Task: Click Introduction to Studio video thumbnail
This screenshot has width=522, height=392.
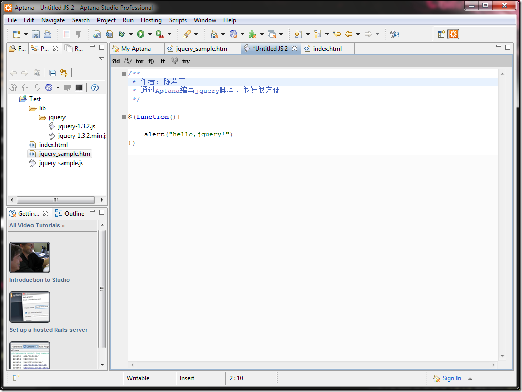Action: [29, 257]
